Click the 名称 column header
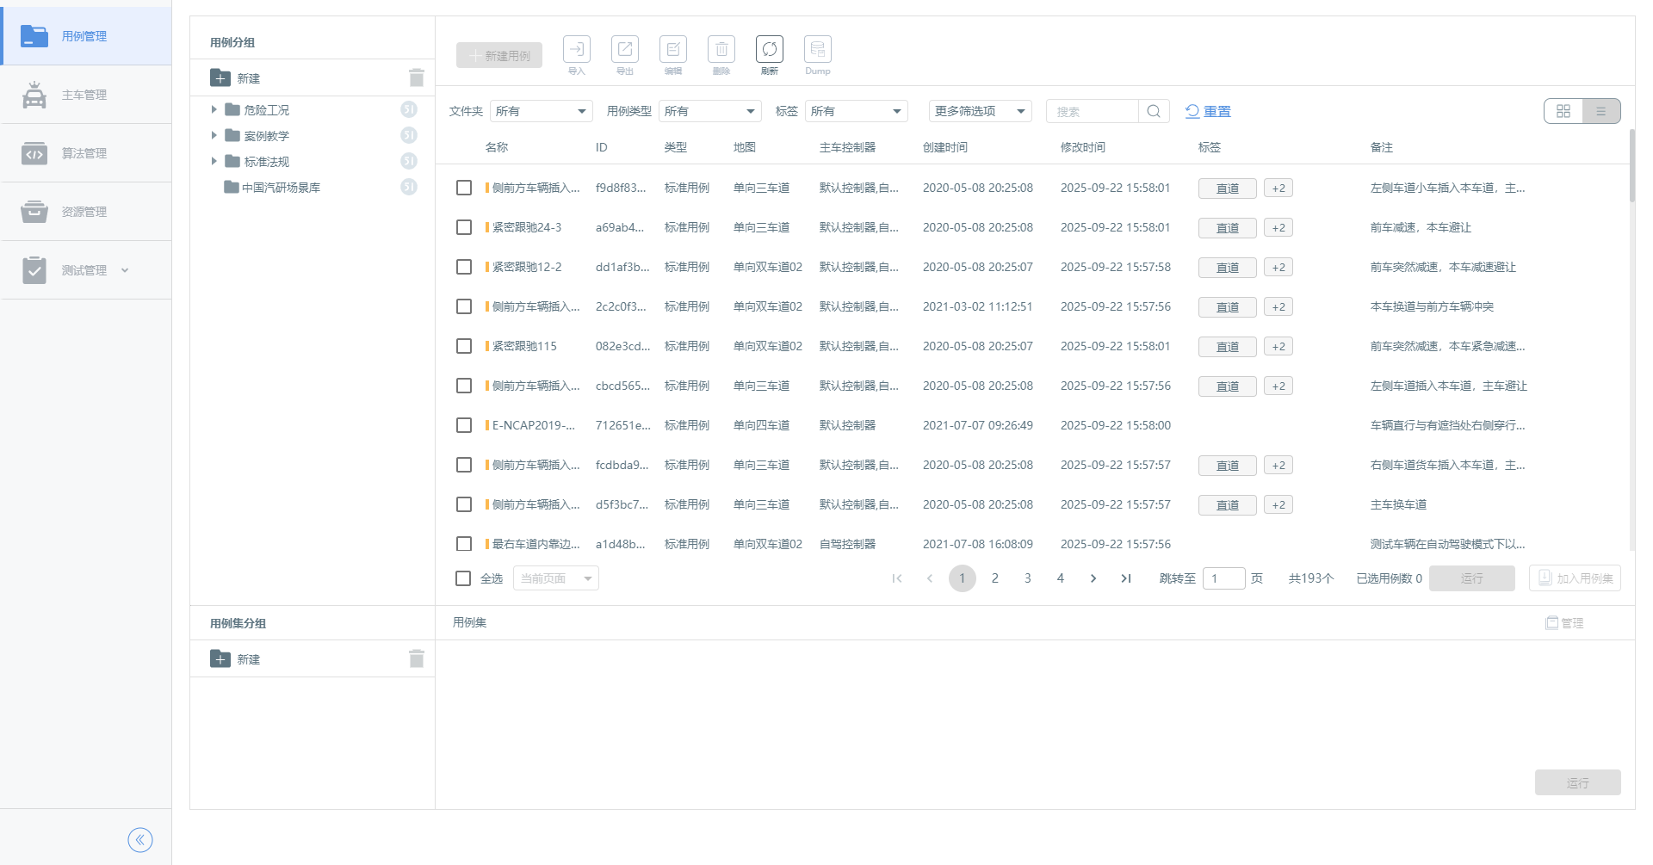 tap(497, 147)
